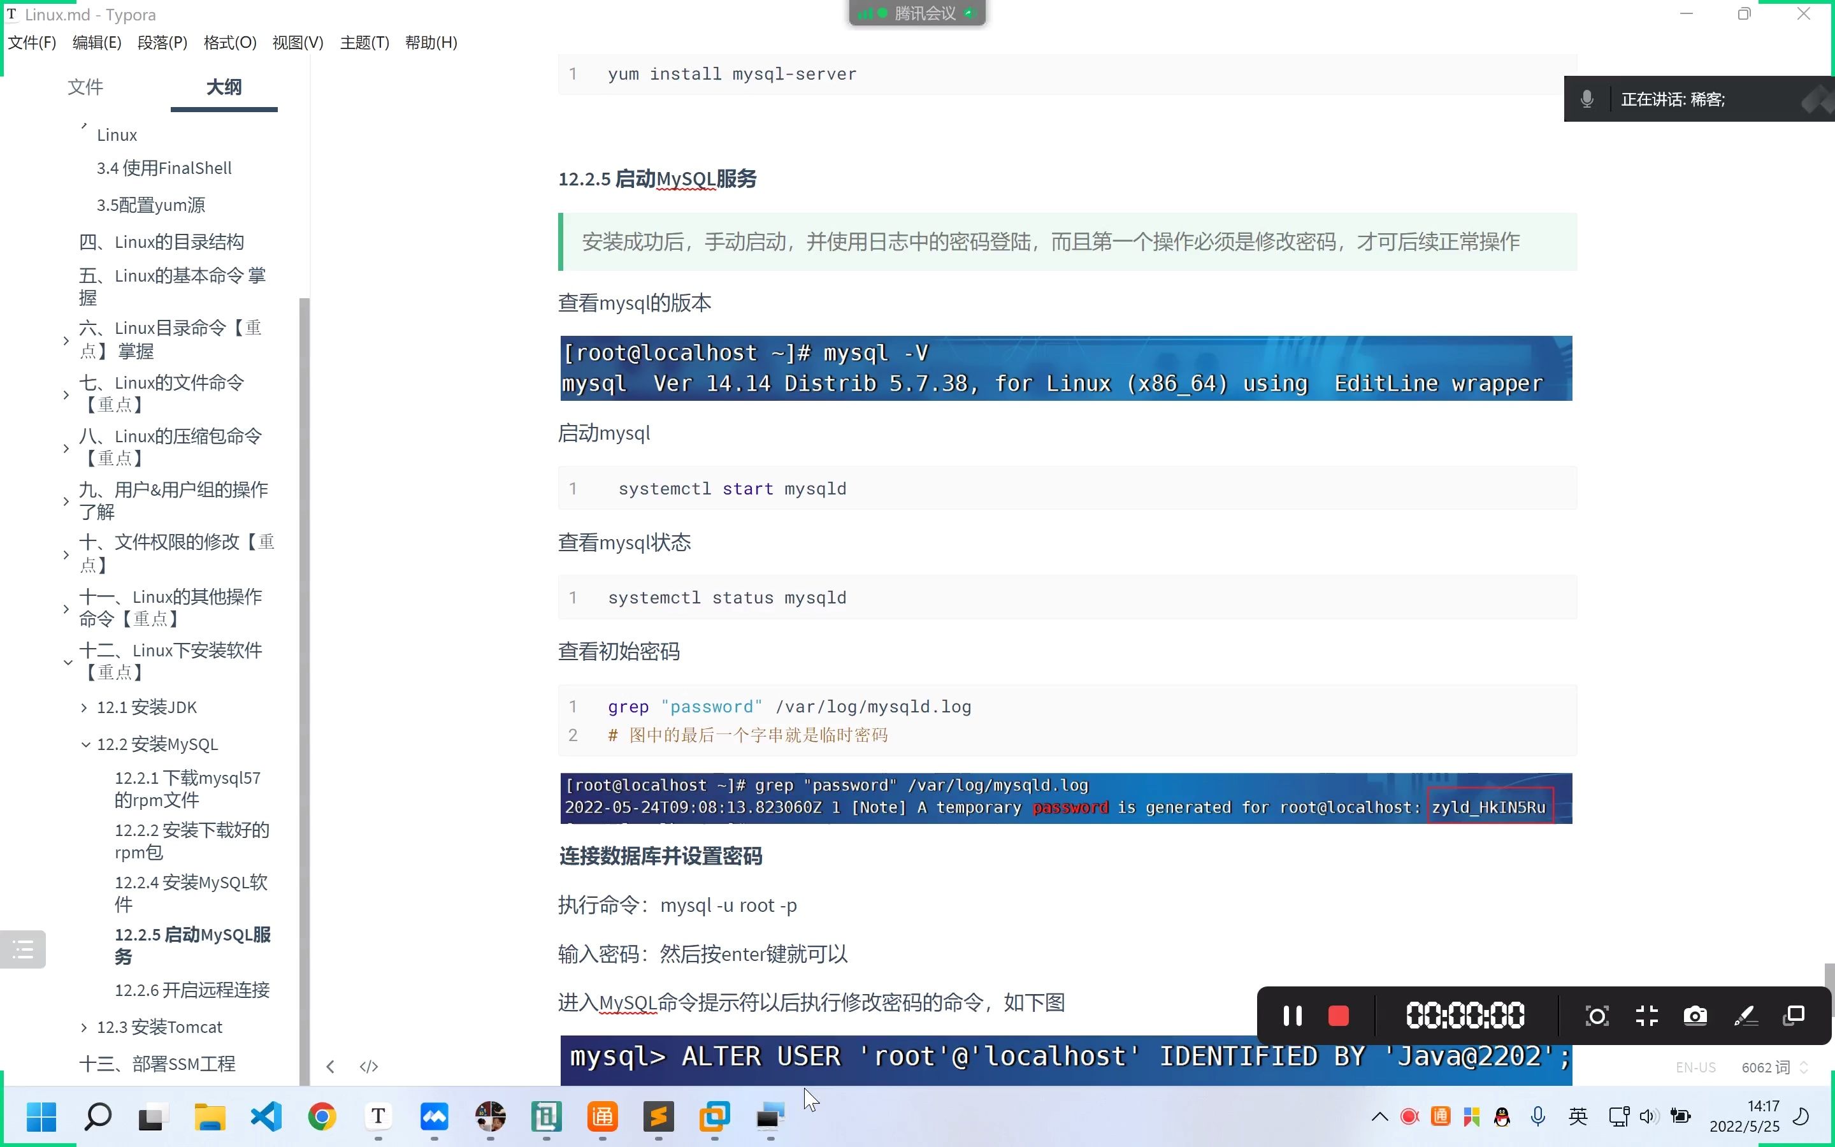The width and height of the screenshot is (1835, 1147).
Task: Pause the screen recording
Action: point(1292,1016)
